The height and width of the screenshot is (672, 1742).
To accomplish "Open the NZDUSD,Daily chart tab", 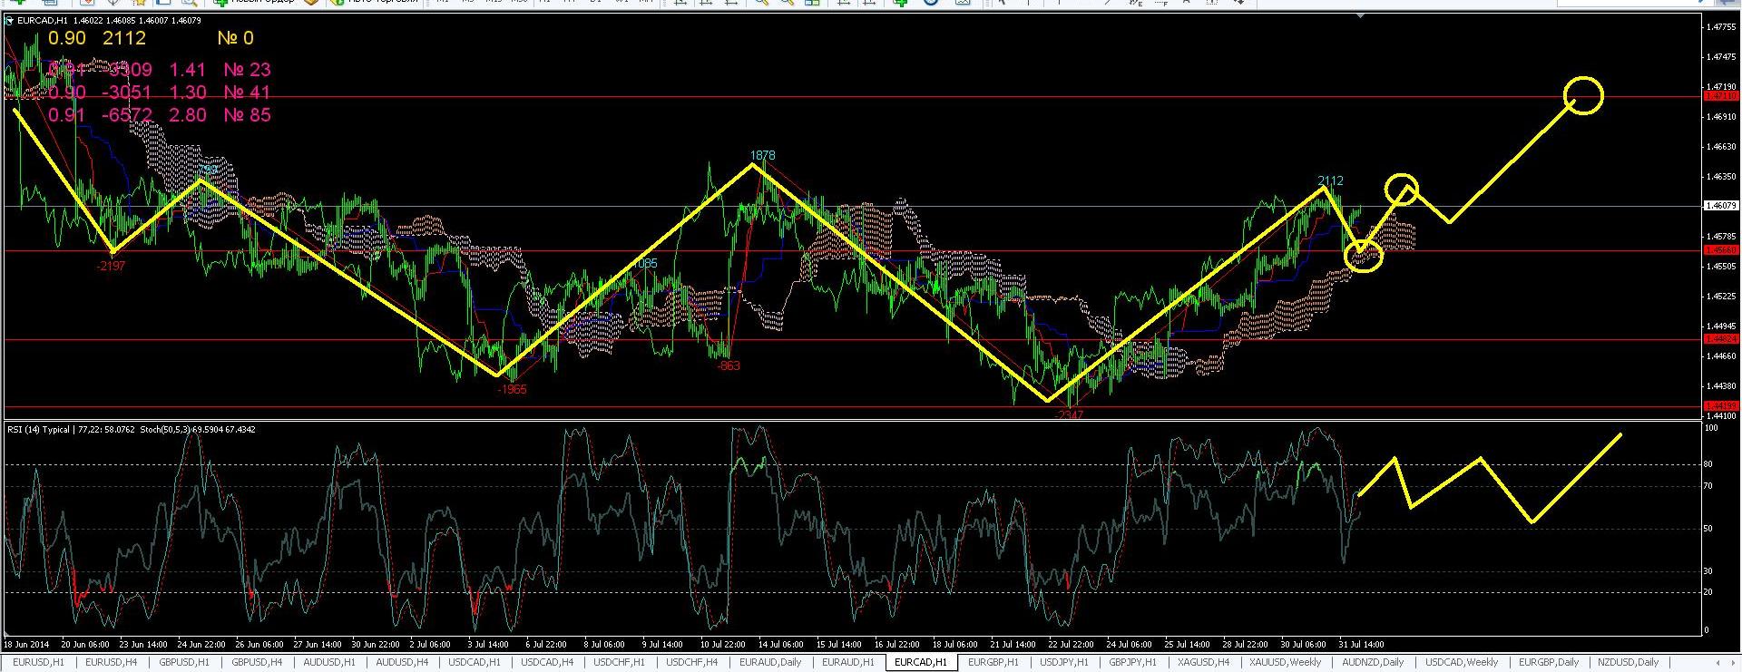I will (1628, 663).
